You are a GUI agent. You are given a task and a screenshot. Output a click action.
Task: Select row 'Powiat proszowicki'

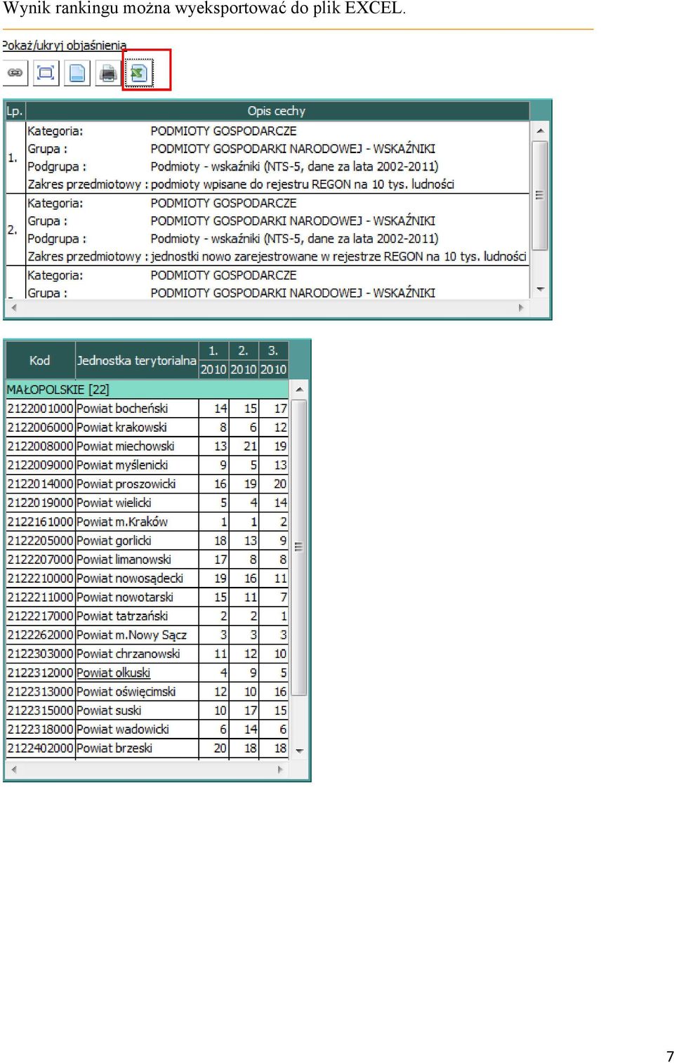click(147, 484)
